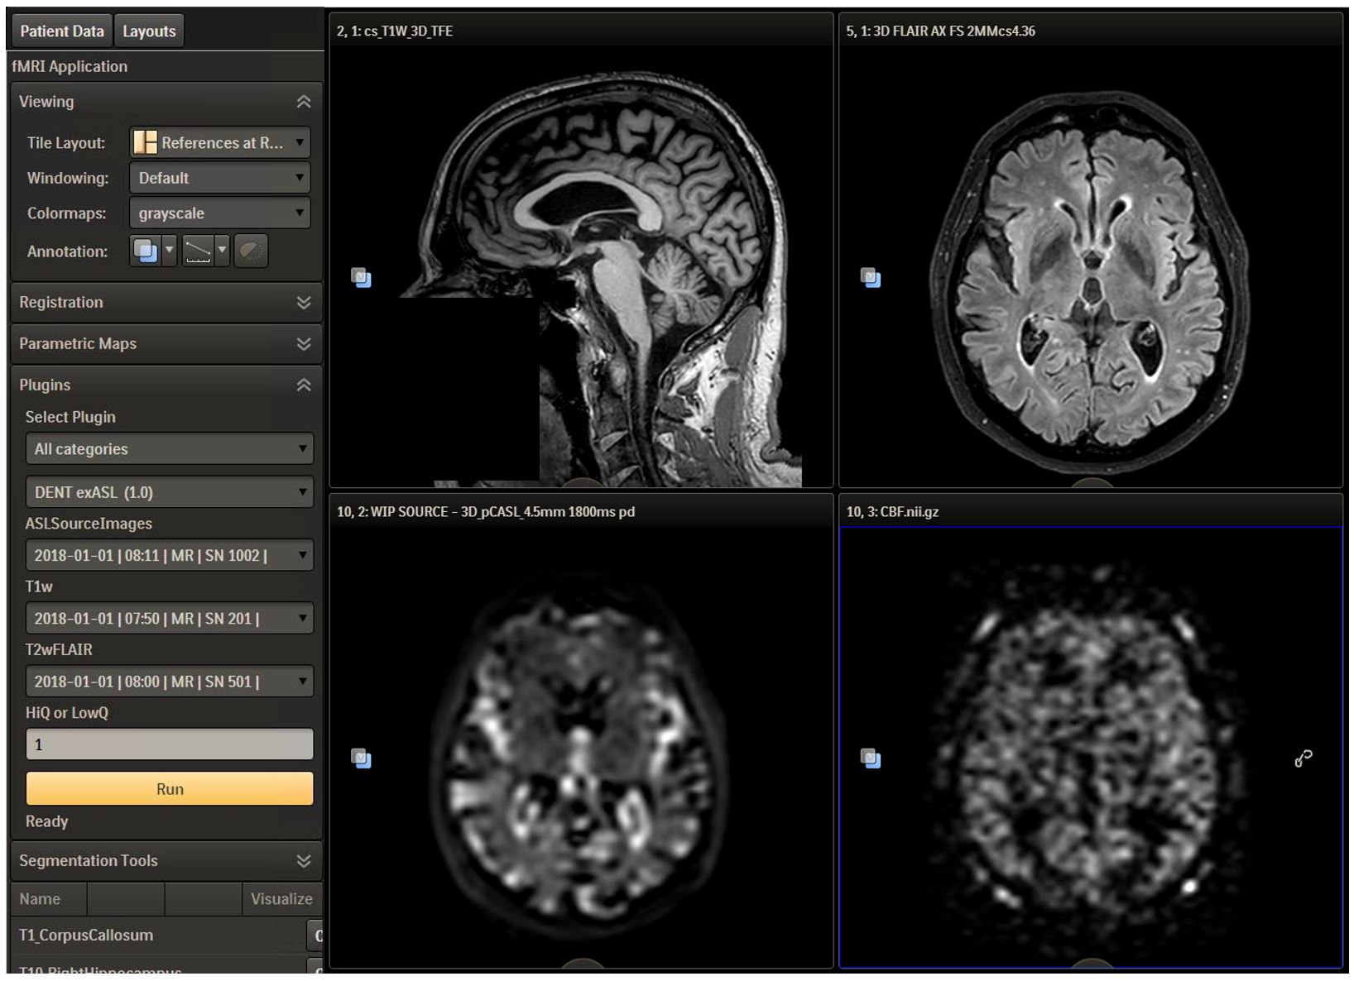Viewport: 1354px width, 981px height.
Task: Switch to the Patient Data tab
Action: coord(62,31)
